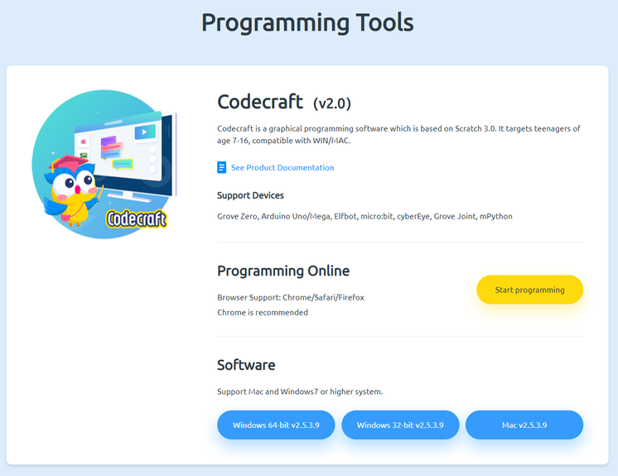The image size is (618, 476).
Task: Download the Mac v2.5.3.9 installer
Action: pos(524,425)
